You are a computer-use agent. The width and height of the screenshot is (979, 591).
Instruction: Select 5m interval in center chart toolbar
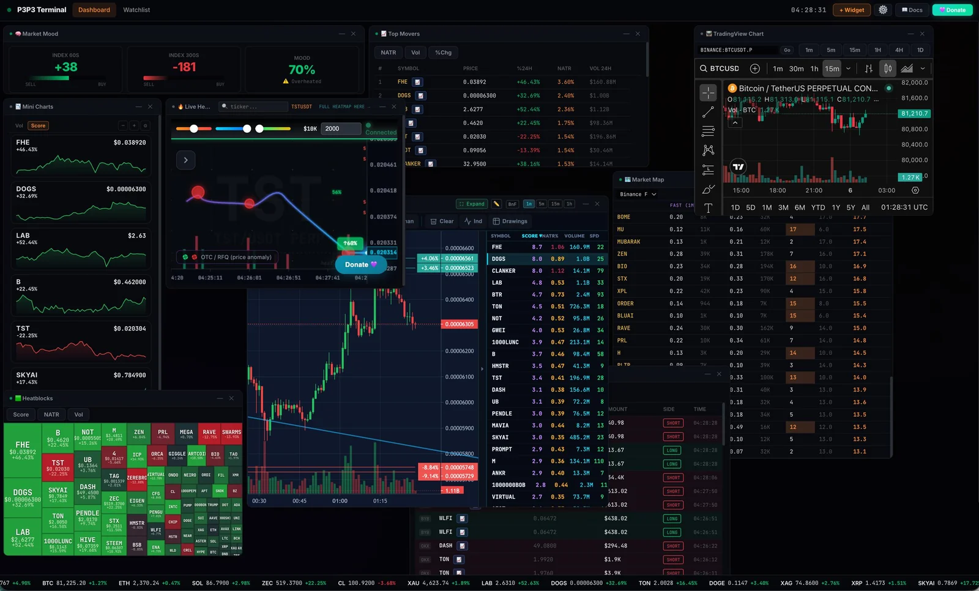(542, 204)
